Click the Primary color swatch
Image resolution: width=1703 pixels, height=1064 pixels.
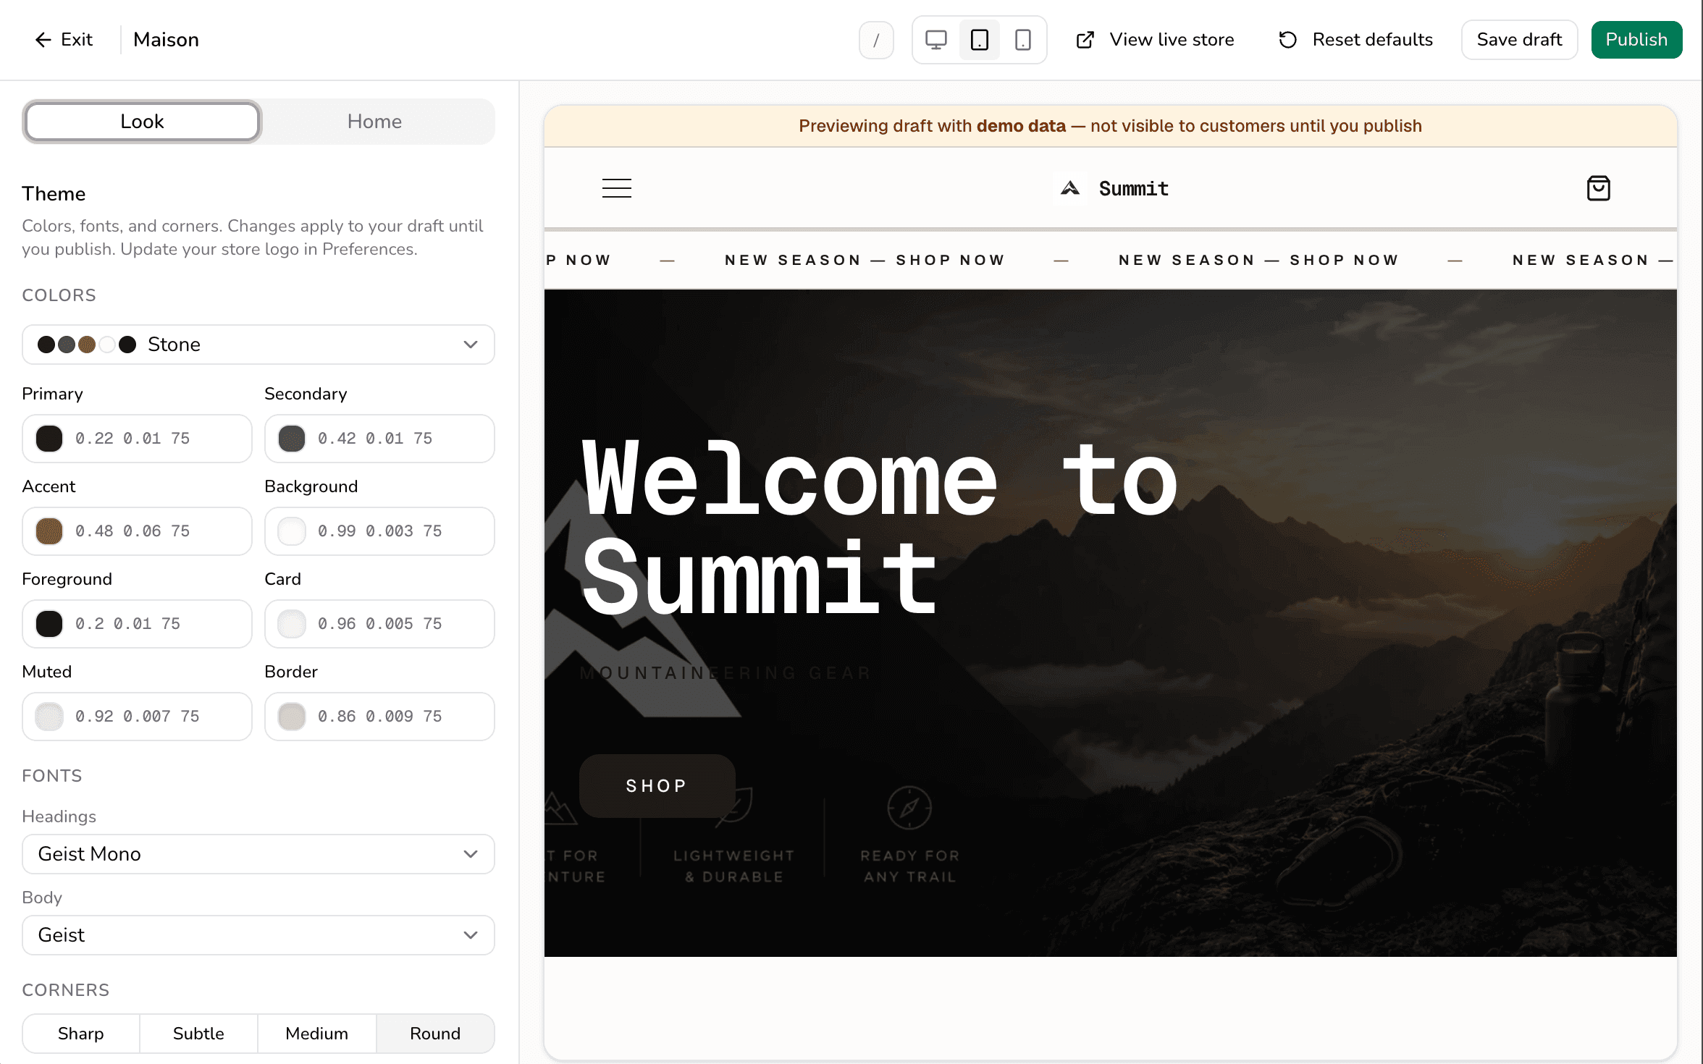[x=49, y=439]
